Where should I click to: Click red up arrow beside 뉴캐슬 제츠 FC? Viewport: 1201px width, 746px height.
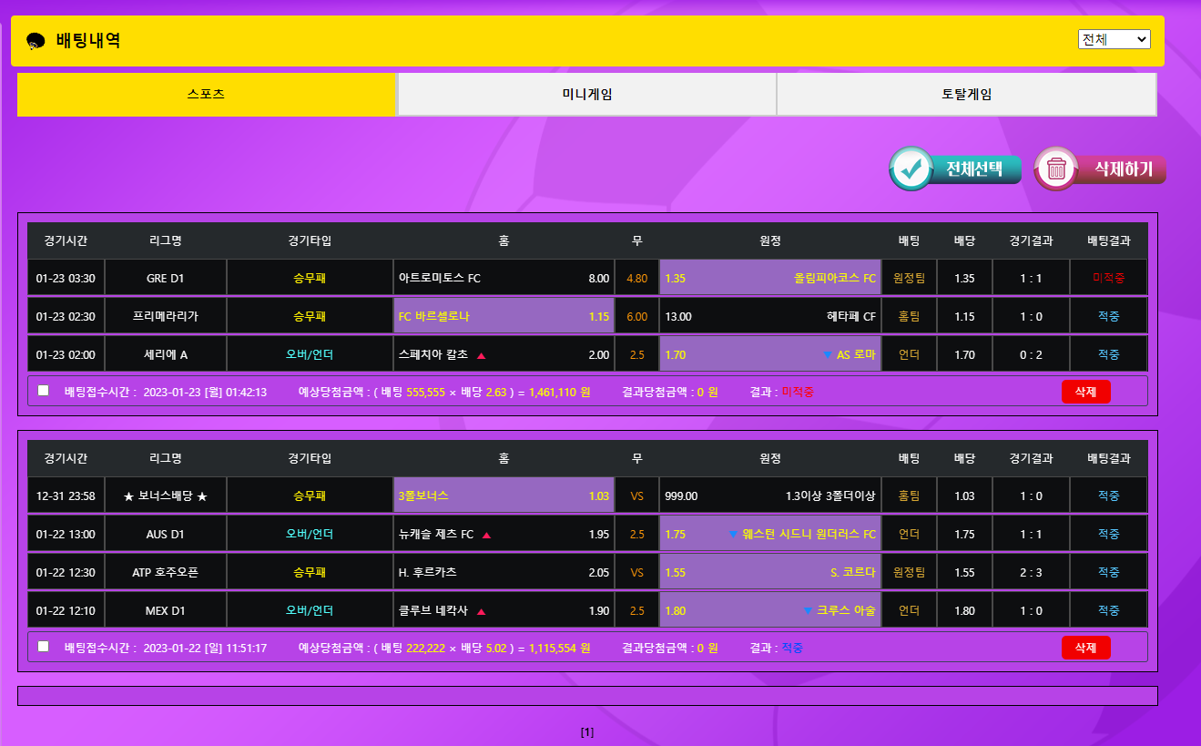[x=486, y=535]
